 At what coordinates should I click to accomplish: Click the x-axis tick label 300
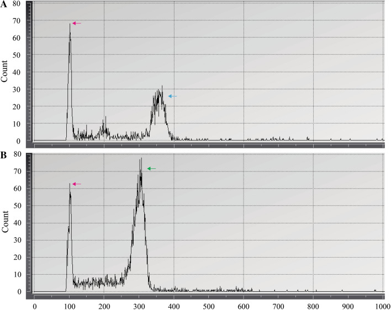click(139, 305)
